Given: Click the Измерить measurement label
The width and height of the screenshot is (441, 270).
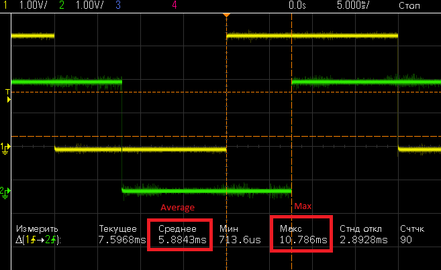Looking at the screenshot, I should tap(37, 229).
